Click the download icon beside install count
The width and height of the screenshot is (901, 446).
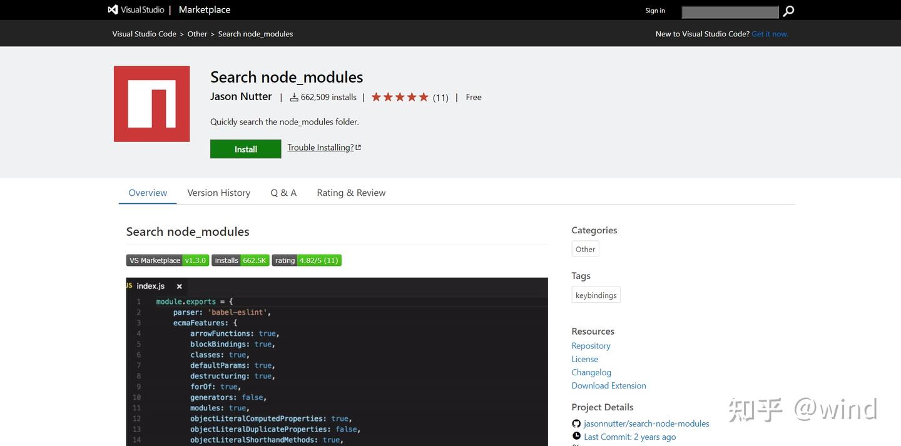click(294, 96)
